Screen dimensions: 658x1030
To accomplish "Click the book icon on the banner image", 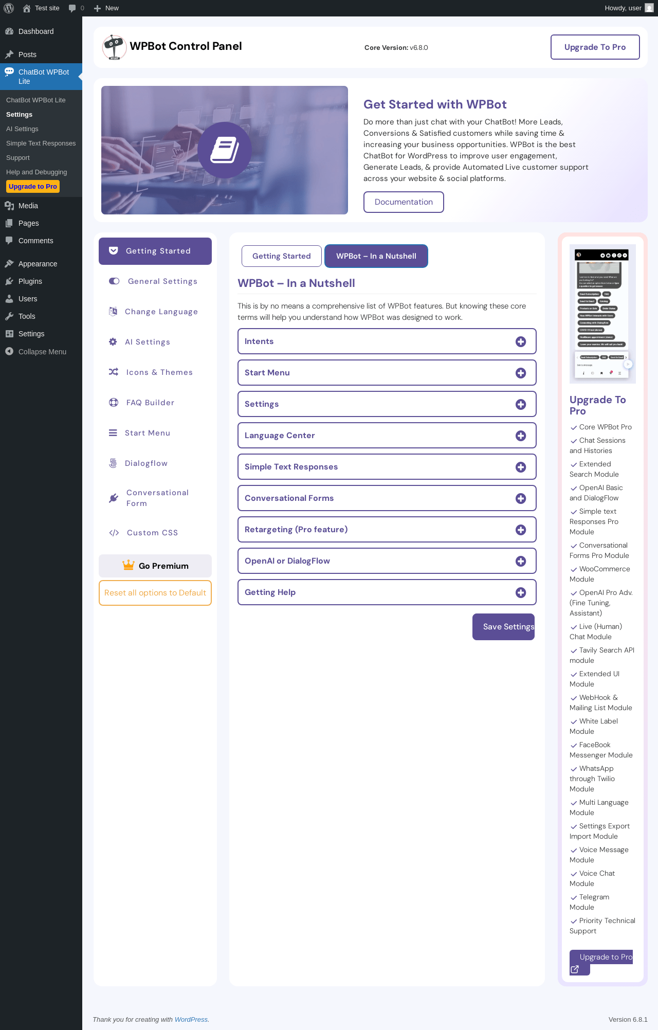I will 225,150.
